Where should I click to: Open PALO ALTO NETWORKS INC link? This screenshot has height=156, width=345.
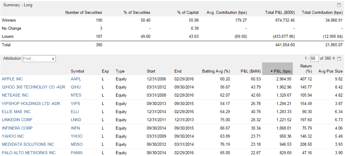(29, 153)
